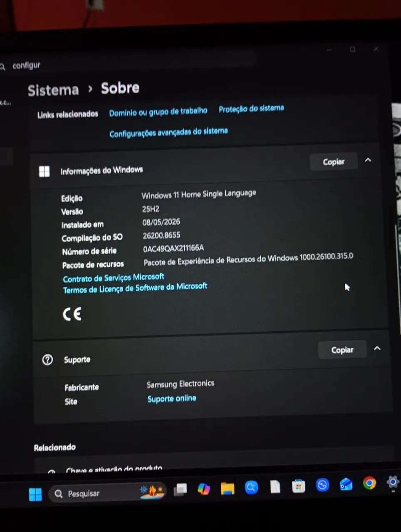Open the Windows Start menu

(35, 494)
